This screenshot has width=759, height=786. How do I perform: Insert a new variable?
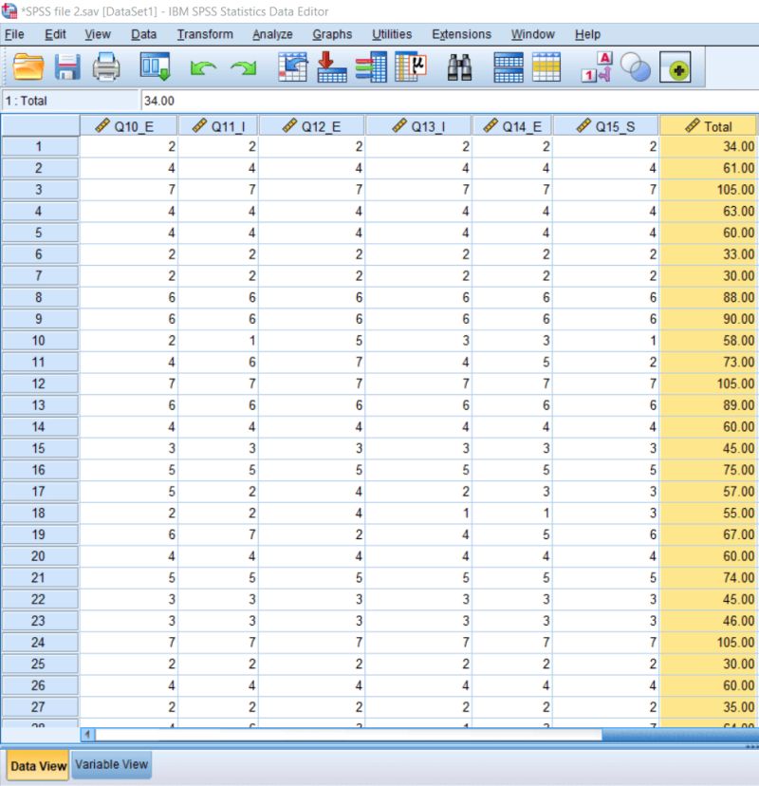[x=546, y=68]
